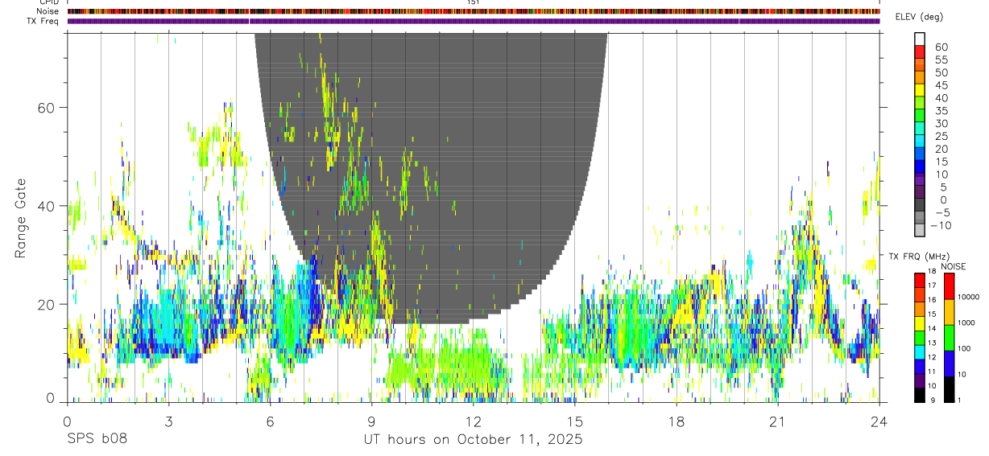Click the blue swatch in the NOISE bar
Viewport: 989px width, 456px height.
click(949, 364)
